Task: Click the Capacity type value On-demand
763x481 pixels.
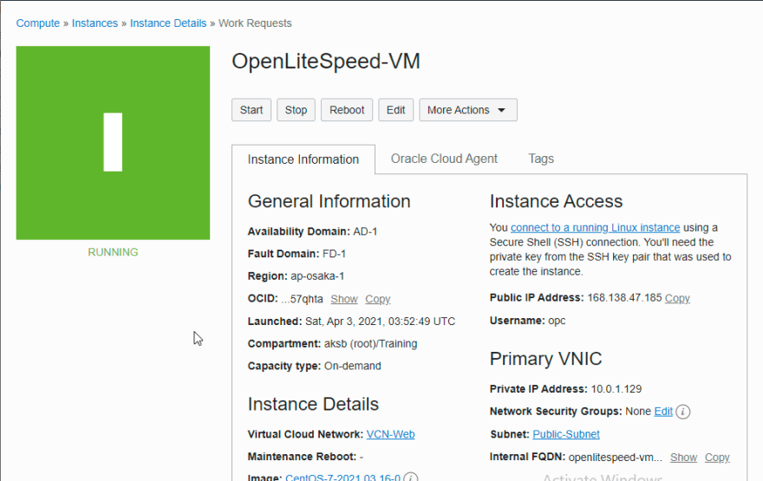Action: pyautogui.click(x=352, y=367)
